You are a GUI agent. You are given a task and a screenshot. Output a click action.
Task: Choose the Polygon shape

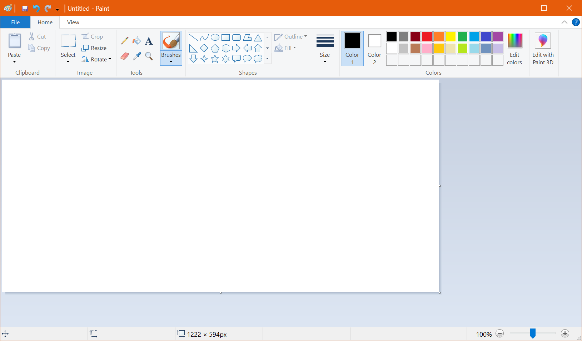coord(247,37)
